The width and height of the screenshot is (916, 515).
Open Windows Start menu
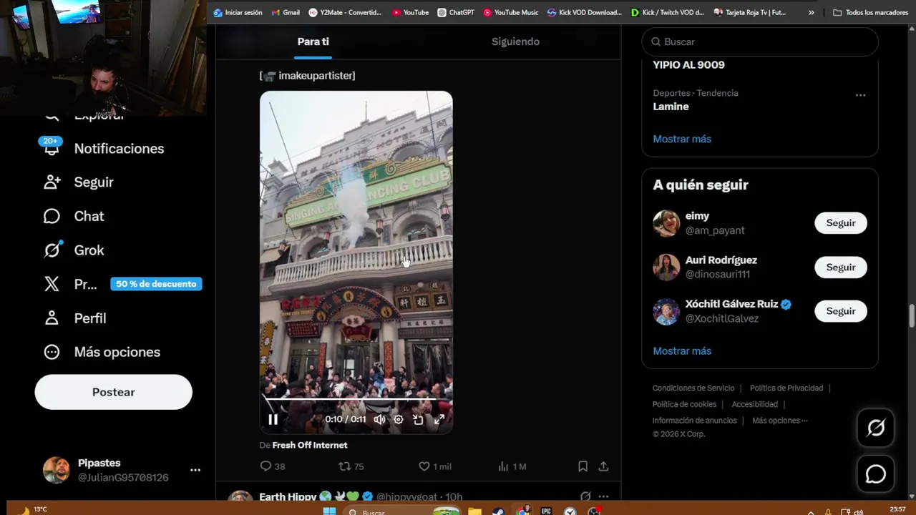[x=329, y=511]
